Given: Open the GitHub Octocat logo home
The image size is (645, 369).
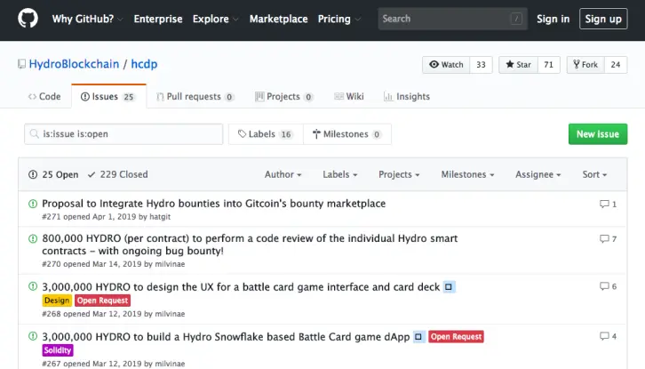Looking at the screenshot, I should tap(28, 19).
